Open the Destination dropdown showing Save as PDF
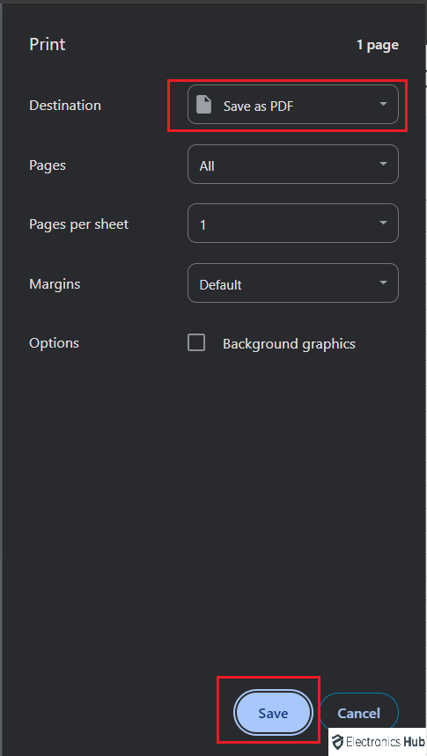 tap(293, 105)
